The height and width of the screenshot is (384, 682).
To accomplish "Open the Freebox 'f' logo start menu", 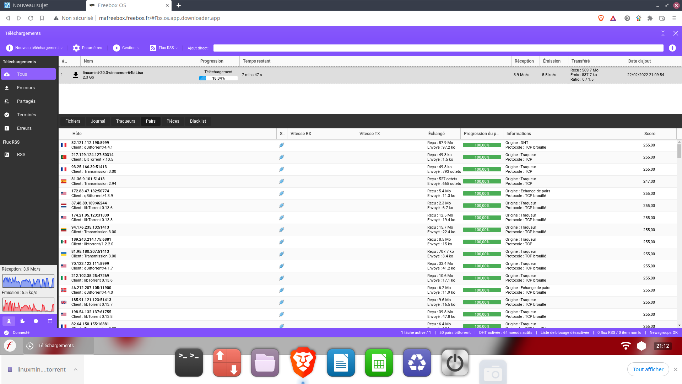I will [10, 346].
